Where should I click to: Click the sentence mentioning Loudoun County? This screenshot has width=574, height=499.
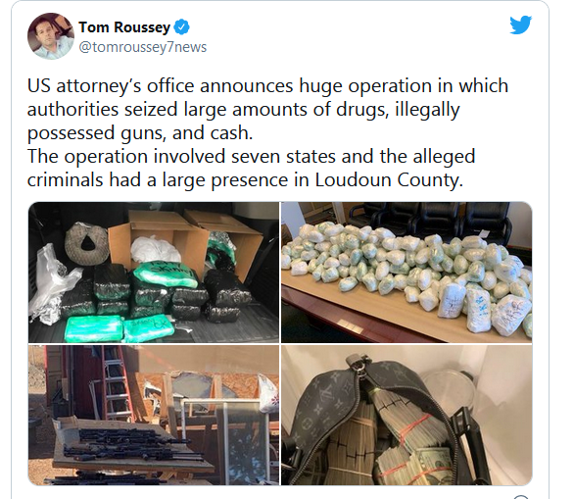coord(251,168)
